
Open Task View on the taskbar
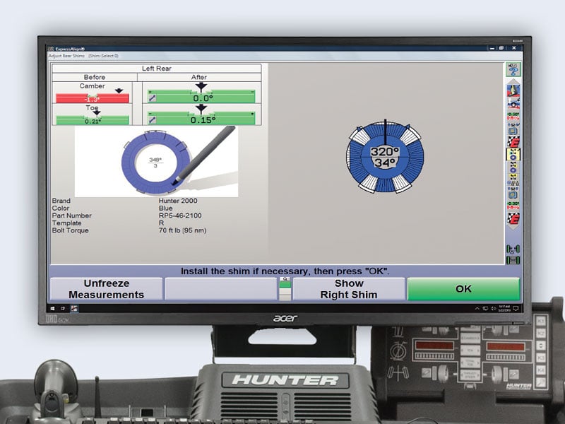coord(63,309)
